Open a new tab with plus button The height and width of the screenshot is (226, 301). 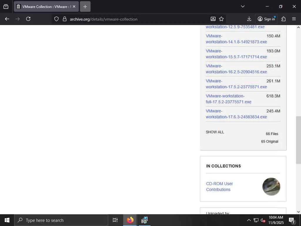[x=85, y=6]
